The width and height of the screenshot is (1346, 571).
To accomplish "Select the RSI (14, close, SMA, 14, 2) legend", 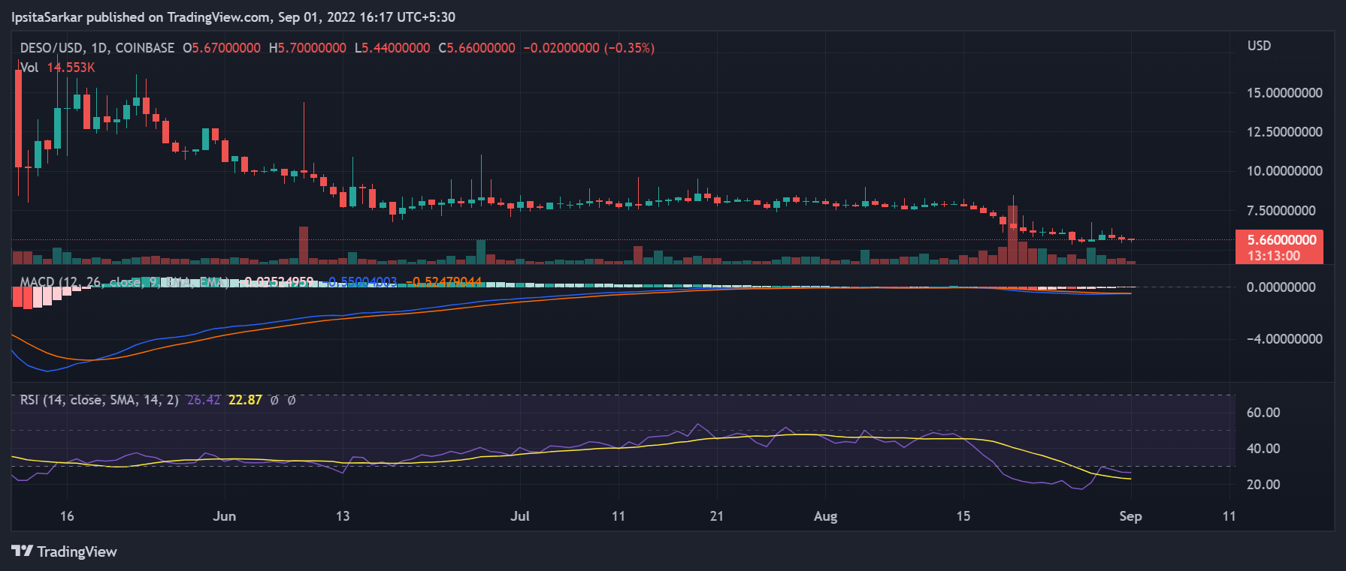I will 99,400.
